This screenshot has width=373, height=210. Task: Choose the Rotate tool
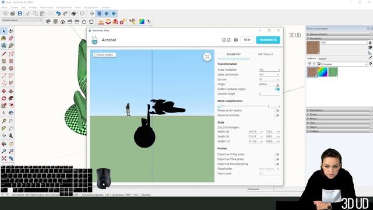pyautogui.click(x=4, y=99)
